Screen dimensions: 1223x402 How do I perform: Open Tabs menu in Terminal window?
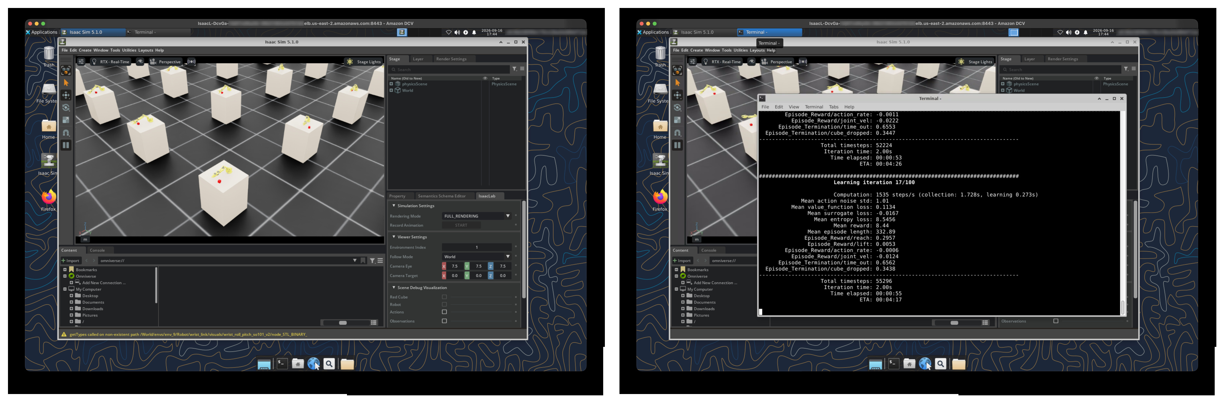coord(834,107)
